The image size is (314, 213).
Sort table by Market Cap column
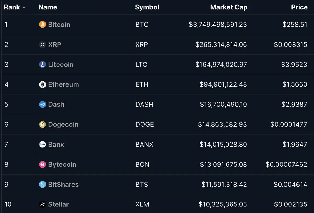pos(229,7)
